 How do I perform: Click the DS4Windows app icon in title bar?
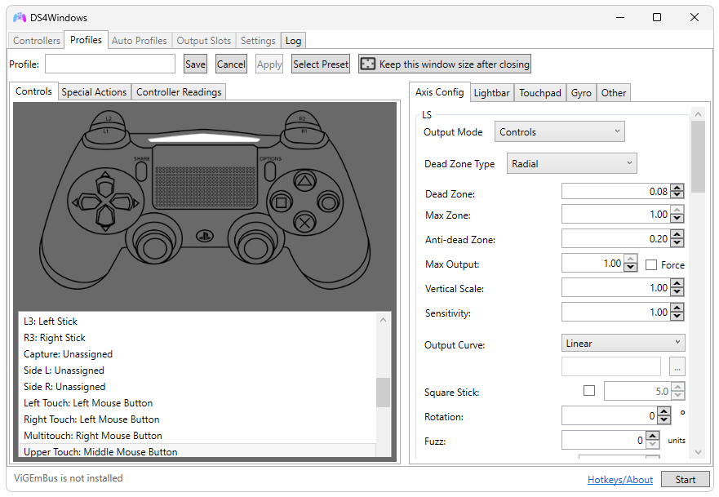coord(20,17)
